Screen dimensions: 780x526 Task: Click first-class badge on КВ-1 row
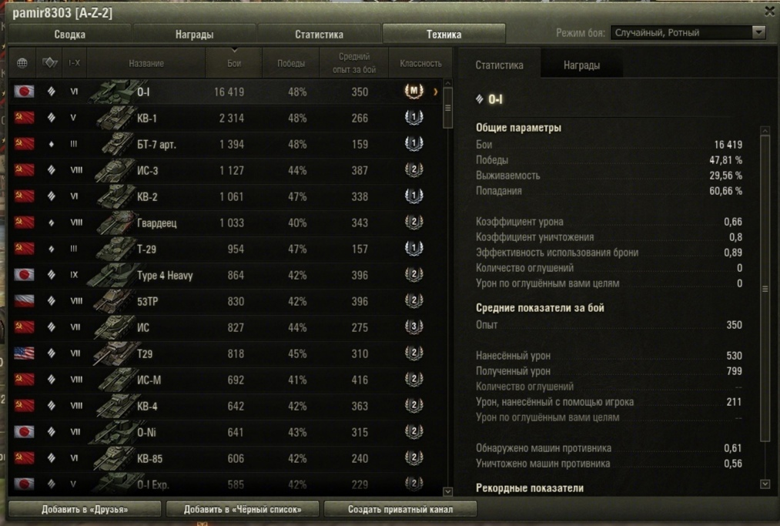(413, 117)
